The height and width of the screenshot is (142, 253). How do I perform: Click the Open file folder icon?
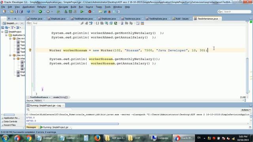(12, 11)
